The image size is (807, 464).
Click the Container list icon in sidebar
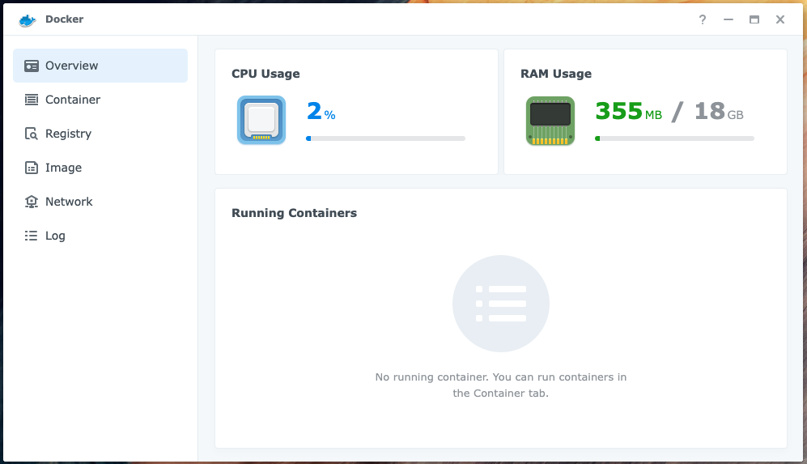(x=32, y=100)
